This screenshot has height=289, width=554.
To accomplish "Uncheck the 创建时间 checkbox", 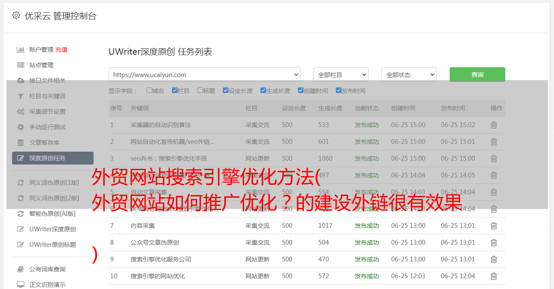I will pyautogui.click(x=300, y=90).
